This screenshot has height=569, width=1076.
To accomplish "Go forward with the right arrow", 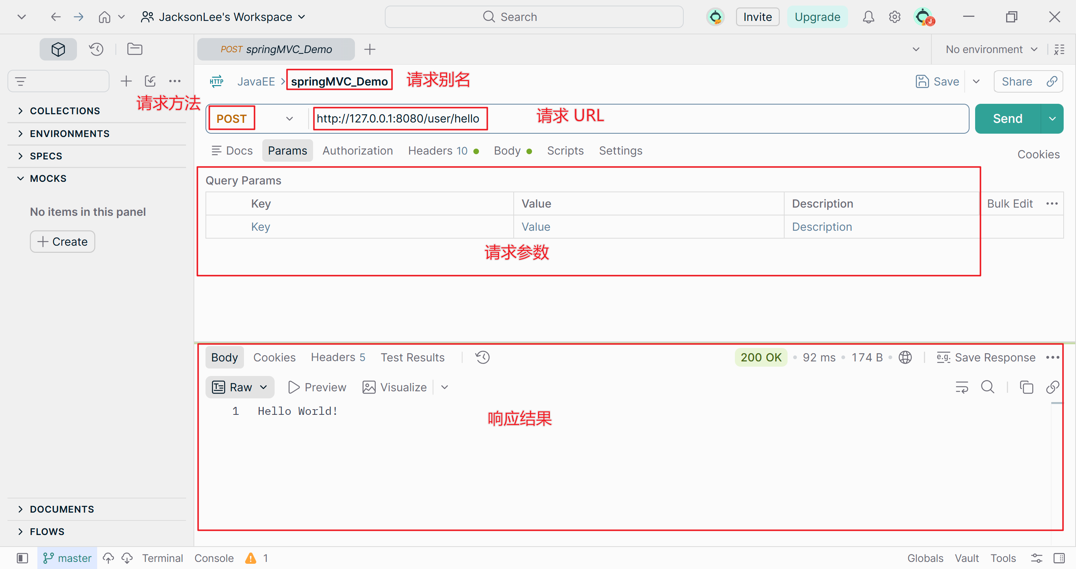I will (78, 17).
